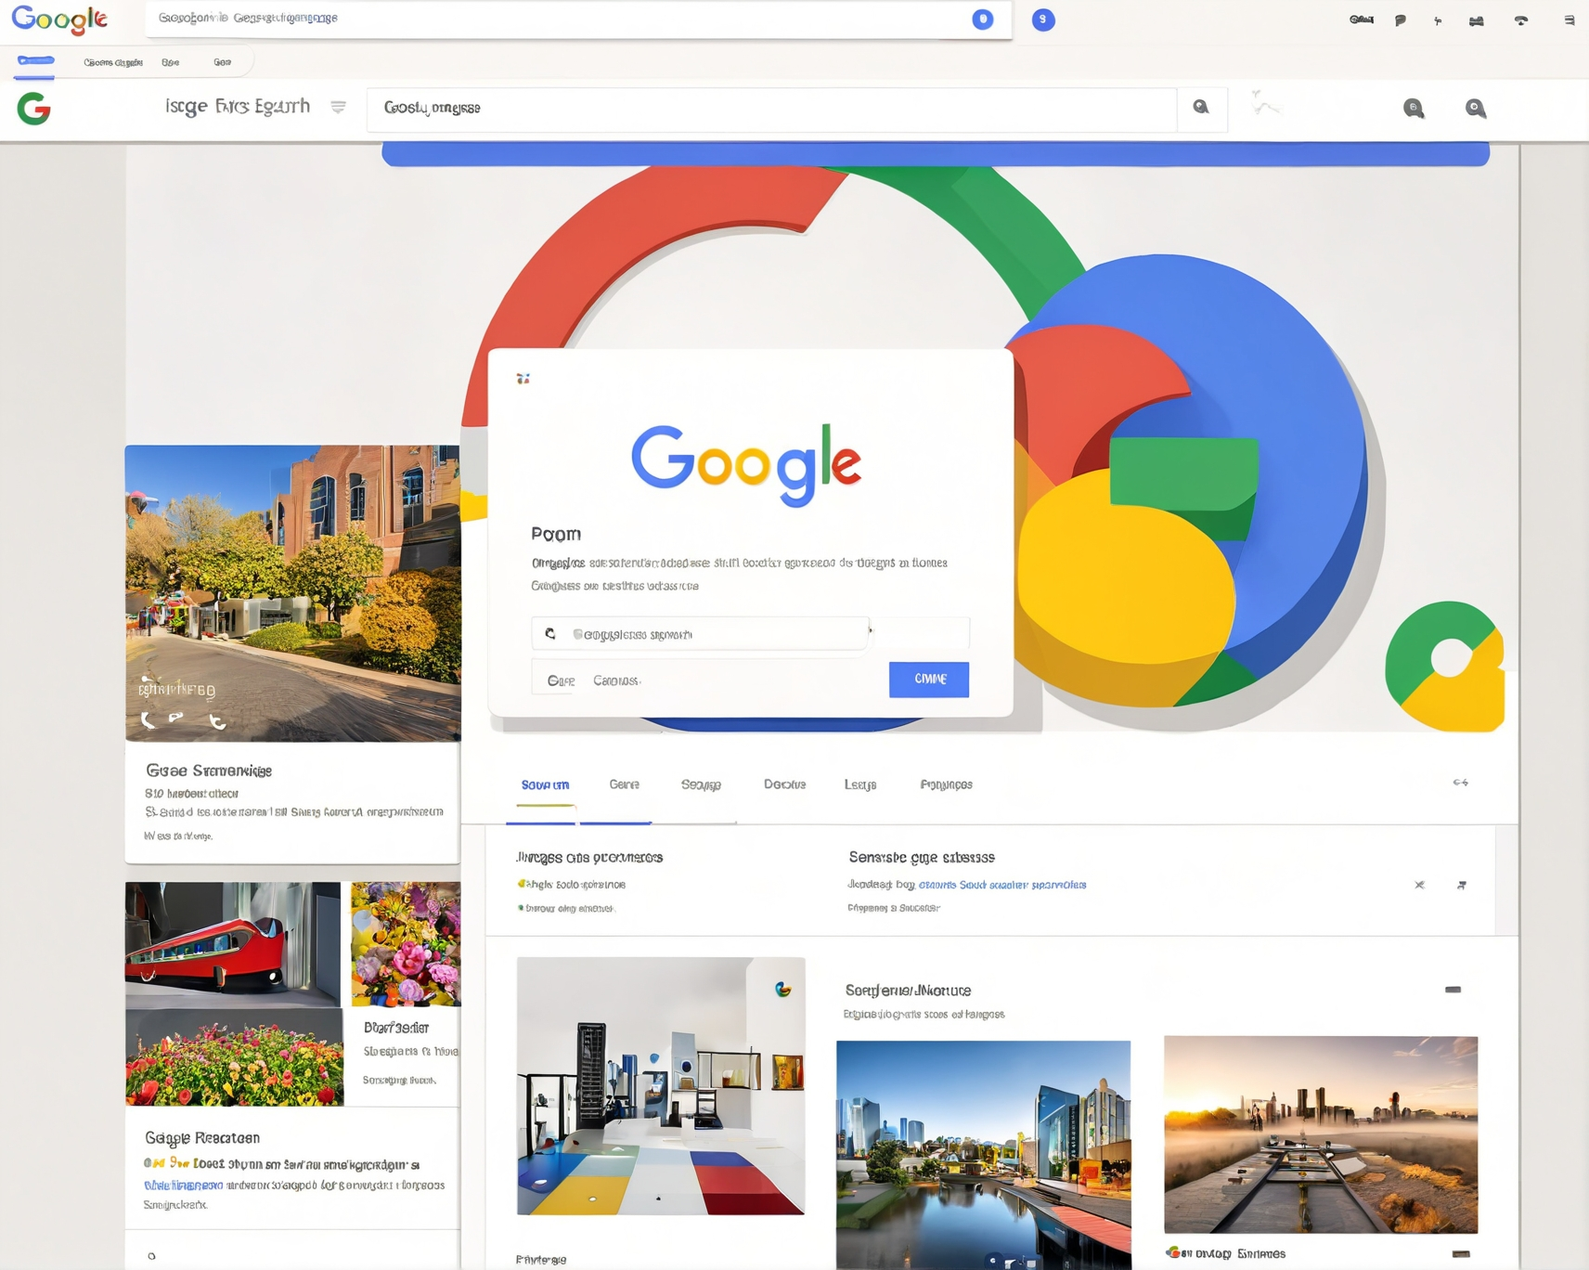Focus the top address bar
This screenshot has width=1589, height=1270.
click(578, 19)
